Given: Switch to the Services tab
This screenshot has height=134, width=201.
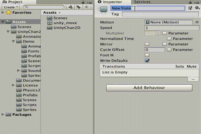Looking at the screenshot, I should (142, 2).
